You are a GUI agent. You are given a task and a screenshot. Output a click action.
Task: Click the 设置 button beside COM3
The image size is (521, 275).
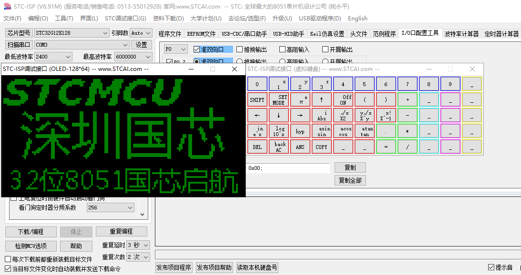141,45
